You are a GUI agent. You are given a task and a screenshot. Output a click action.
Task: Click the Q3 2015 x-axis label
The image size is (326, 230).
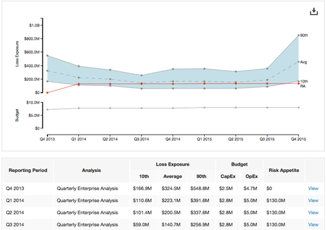[267, 139]
